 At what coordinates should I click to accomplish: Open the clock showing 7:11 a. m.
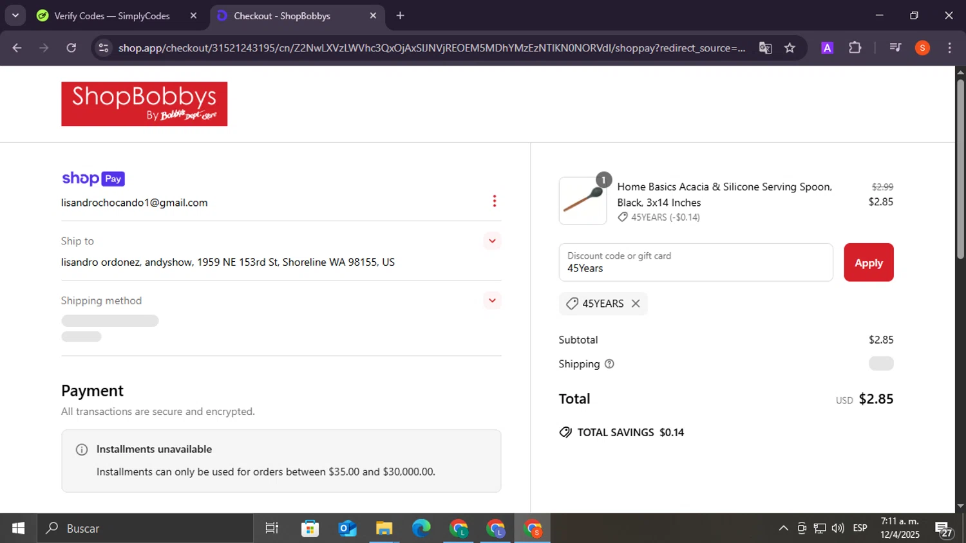(x=900, y=528)
